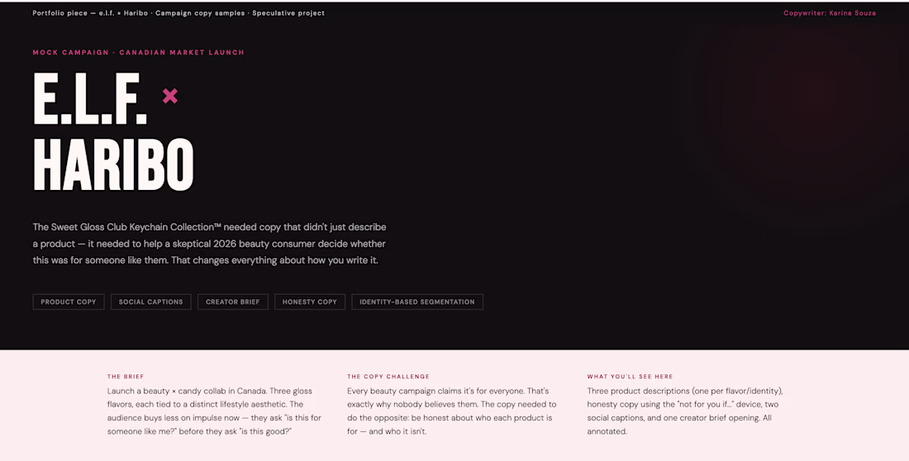This screenshot has width=909, height=461.
Task: Click the 'WHAT YOU'LL SEE HERE' heading
Action: tap(631, 377)
